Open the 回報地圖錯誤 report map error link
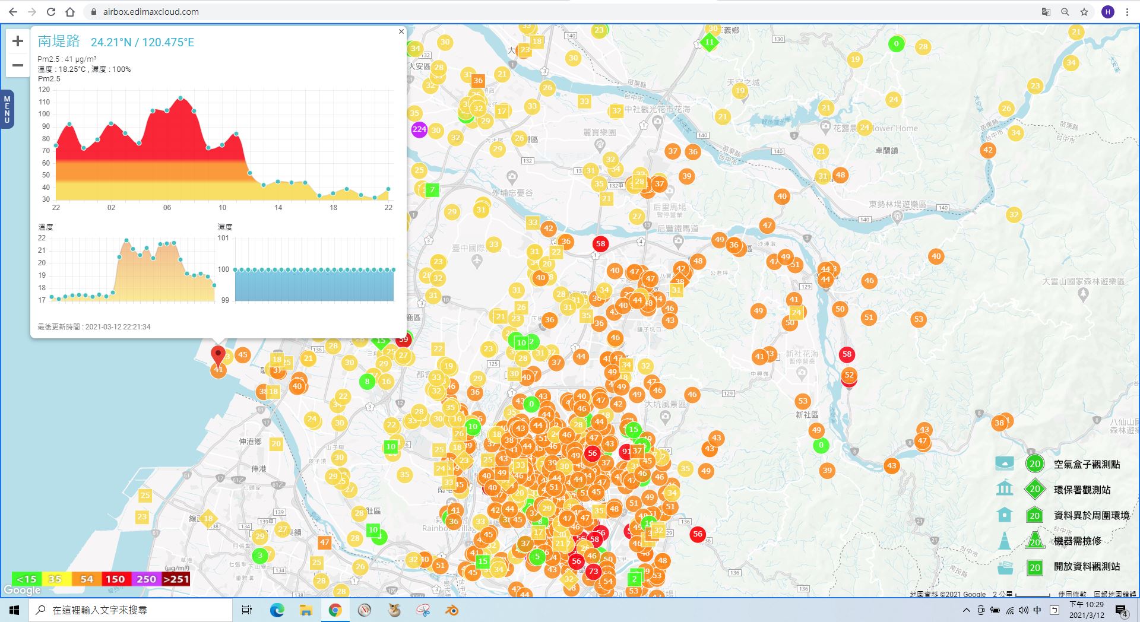 point(1114,594)
